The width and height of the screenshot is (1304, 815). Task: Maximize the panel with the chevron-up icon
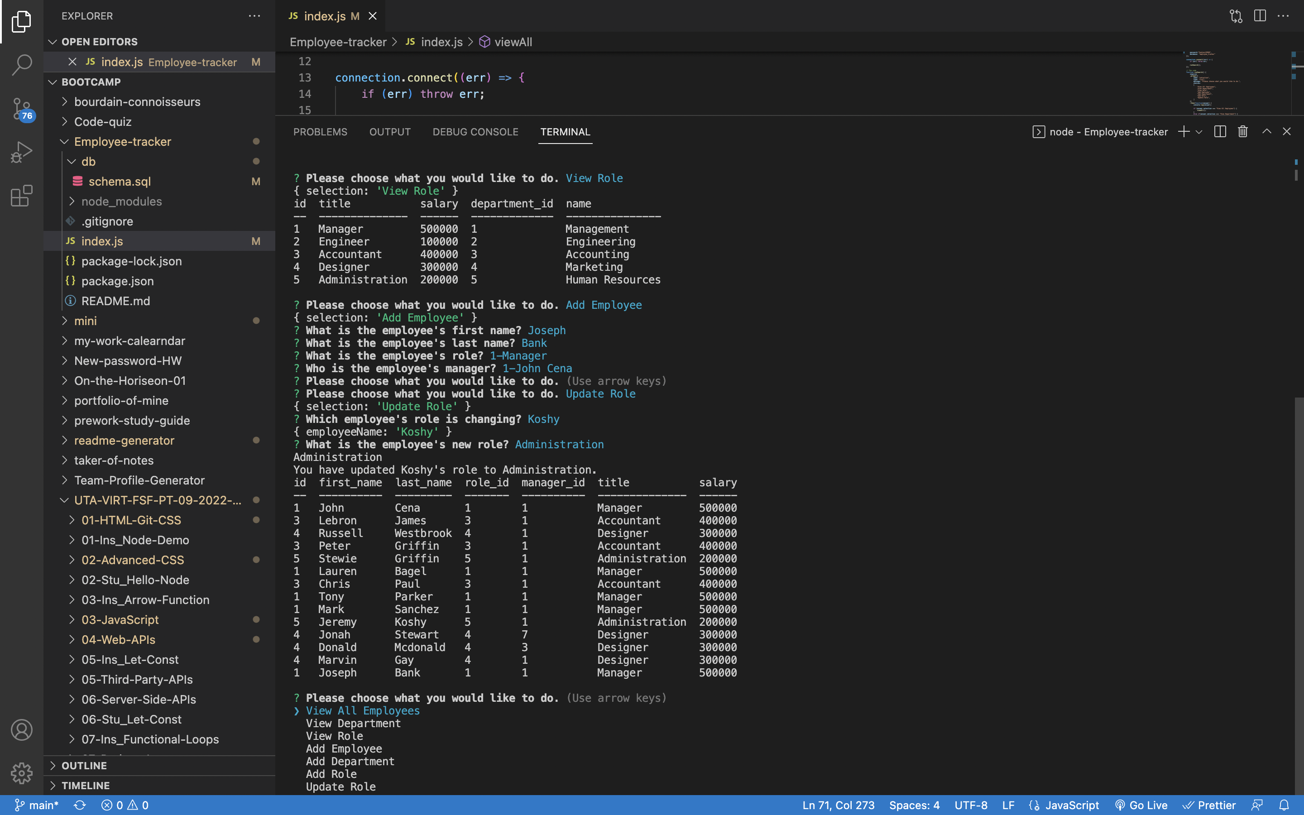click(1266, 131)
